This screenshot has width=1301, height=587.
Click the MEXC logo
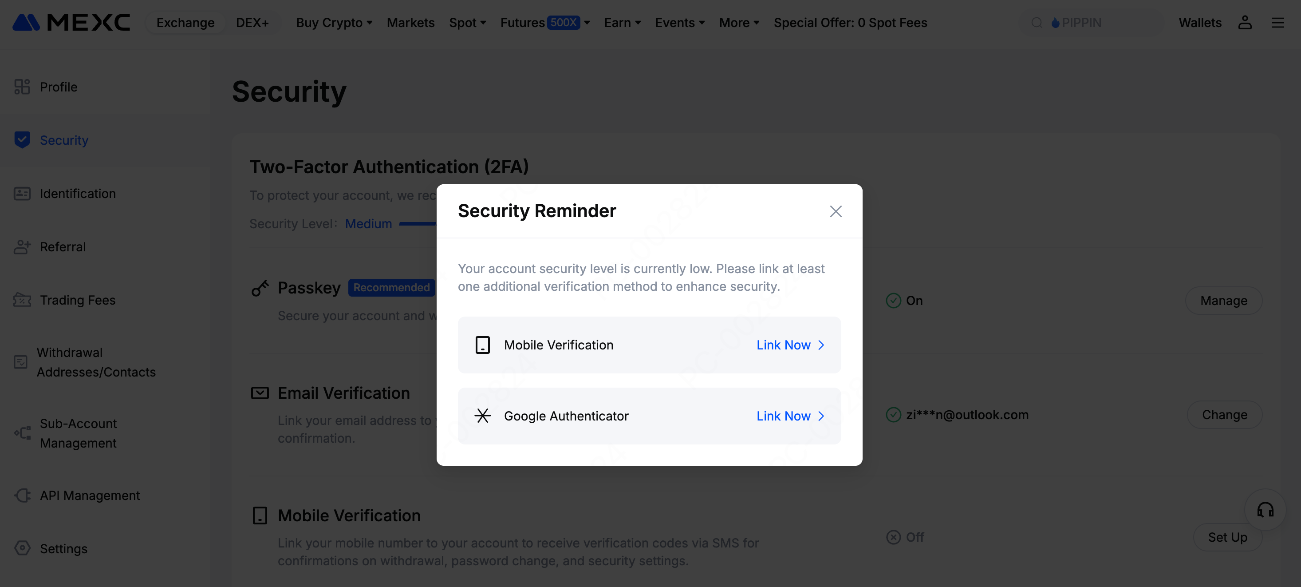point(71,23)
